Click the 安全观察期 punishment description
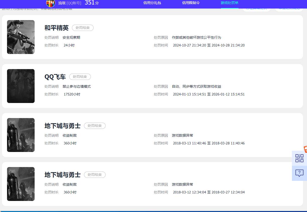This screenshot has height=212, width=307. (71, 38)
